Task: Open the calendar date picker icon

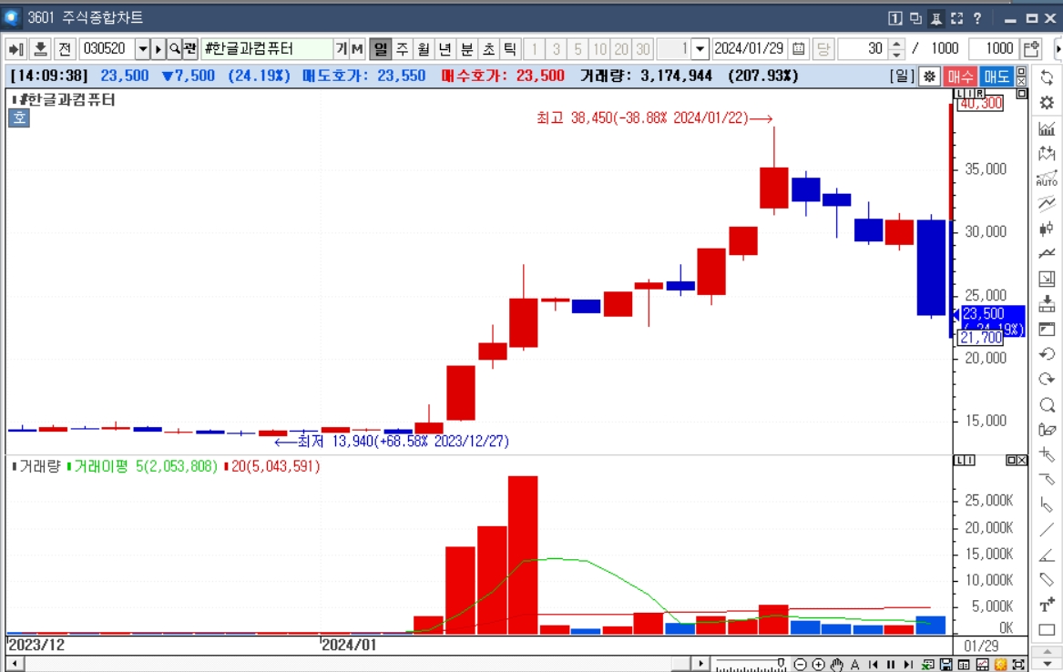Action: coord(799,49)
